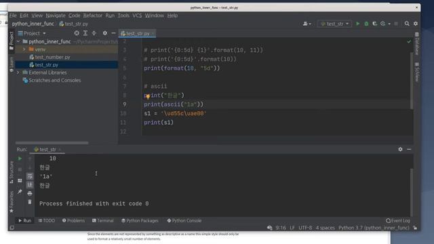Click the UTF-8 encoding in status bar
The height and width of the screenshot is (244, 434).
click(305, 228)
